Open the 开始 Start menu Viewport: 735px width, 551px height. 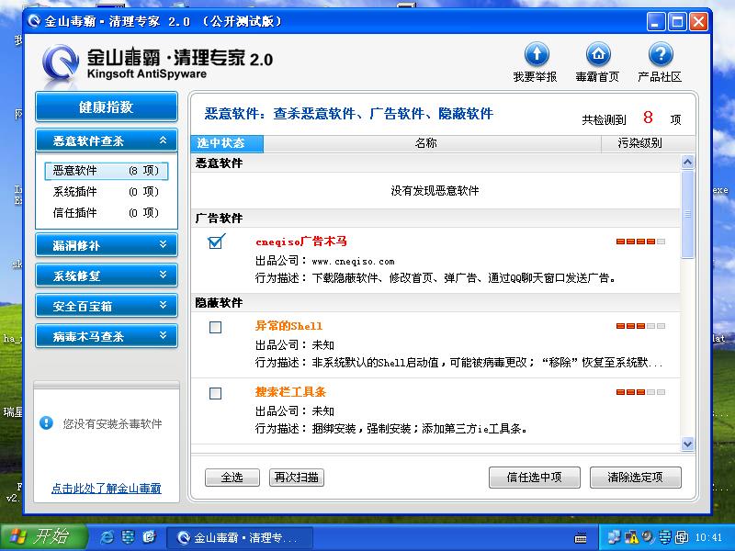click(44, 537)
